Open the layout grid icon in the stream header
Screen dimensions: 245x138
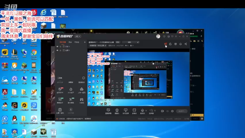tap(175, 44)
